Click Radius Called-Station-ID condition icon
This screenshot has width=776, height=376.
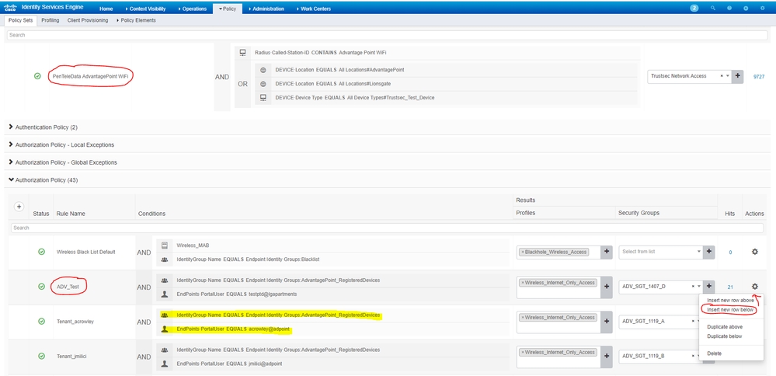242,53
